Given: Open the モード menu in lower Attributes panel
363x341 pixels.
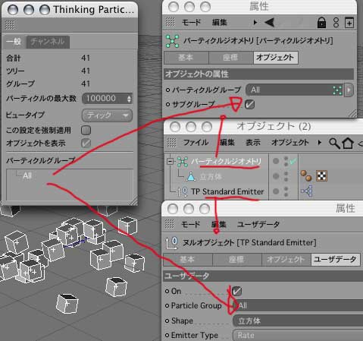Looking at the screenshot, I should point(191,224).
